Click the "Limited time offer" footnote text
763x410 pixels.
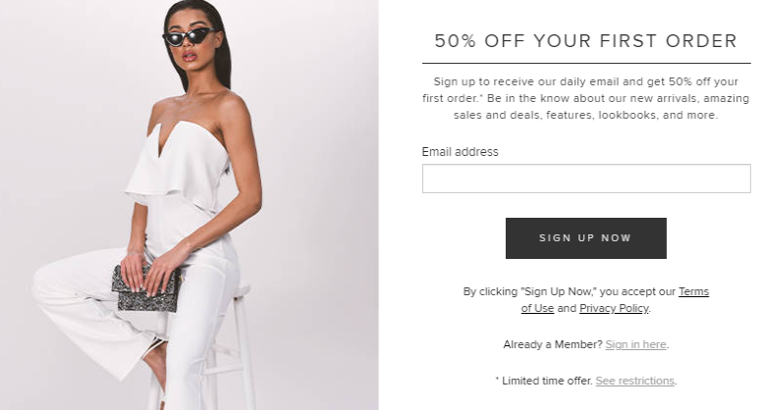544,381
